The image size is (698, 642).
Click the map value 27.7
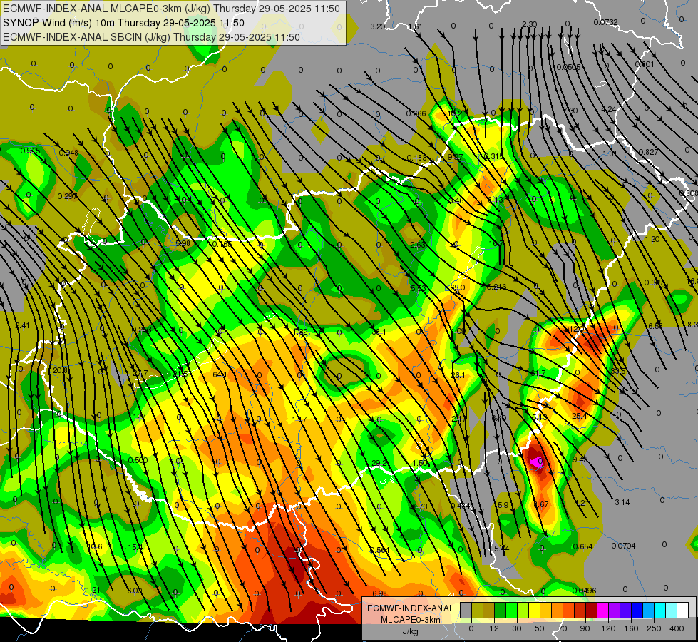pyautogui.click(x=140, y=373)
